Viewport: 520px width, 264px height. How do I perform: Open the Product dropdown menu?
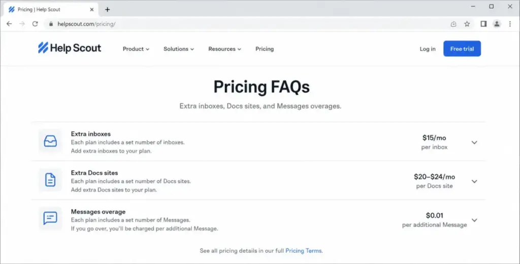136,49
